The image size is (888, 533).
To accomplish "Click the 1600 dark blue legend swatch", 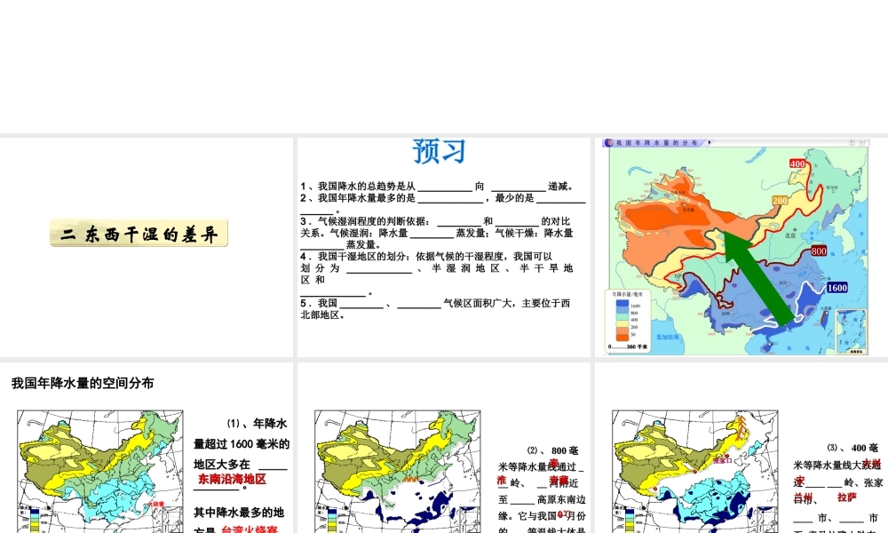I will click(x=622, y=304).
